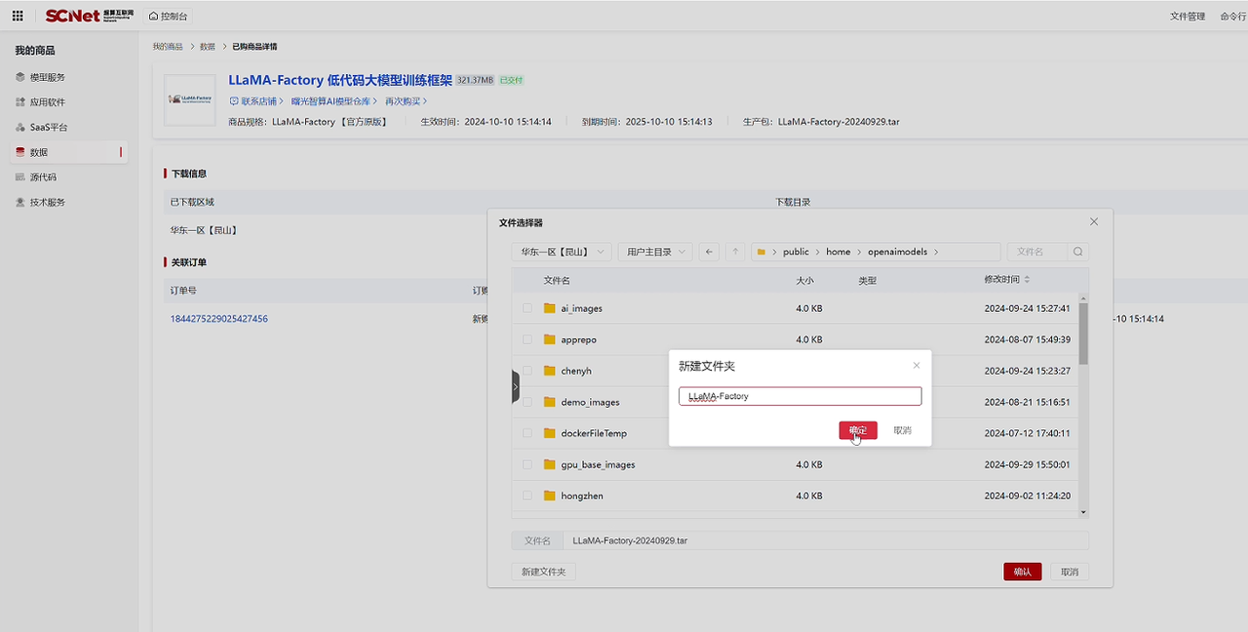Tick the gpu_base_images row checkbox

[527, 464]
